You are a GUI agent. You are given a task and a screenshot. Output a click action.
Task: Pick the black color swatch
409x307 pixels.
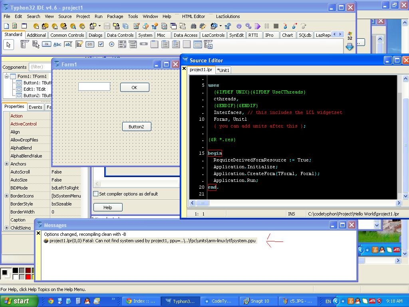(16, 271)
